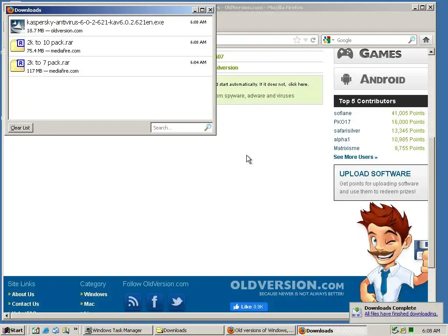Open contributor sofiane's profile

click(343, 113)
